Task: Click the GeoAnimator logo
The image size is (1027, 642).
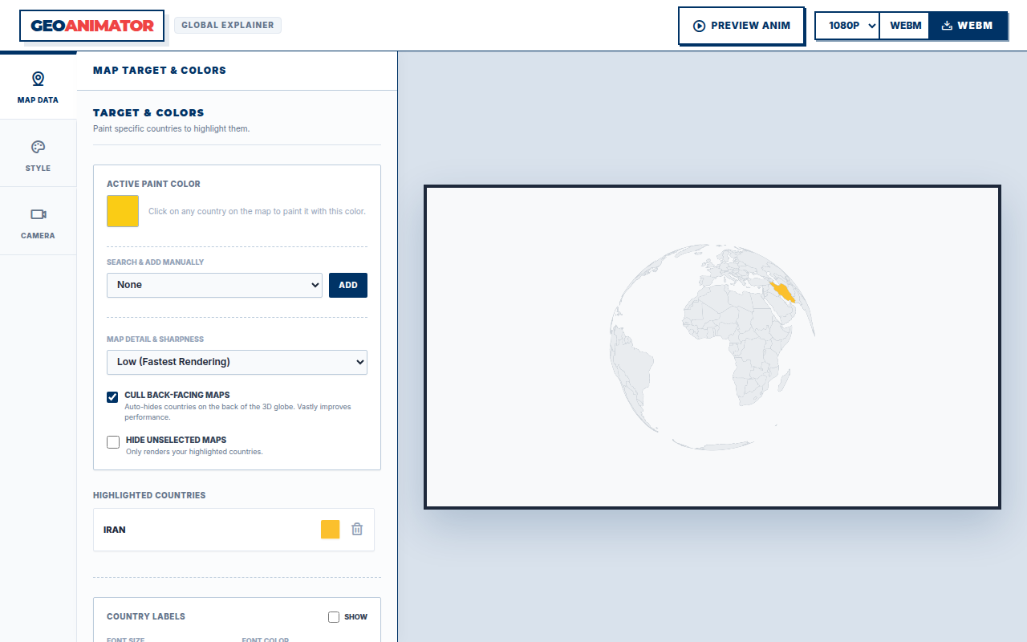Action: 92,26
